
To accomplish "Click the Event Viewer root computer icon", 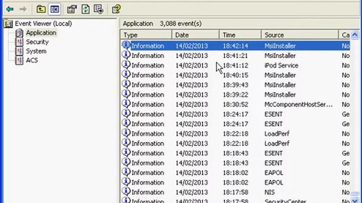I will [8, 24].
